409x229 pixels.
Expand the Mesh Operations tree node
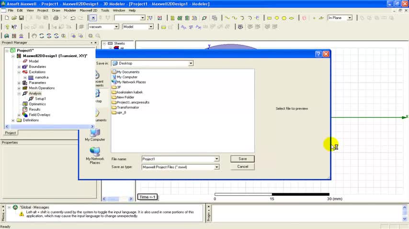click(x=19, y=88)
